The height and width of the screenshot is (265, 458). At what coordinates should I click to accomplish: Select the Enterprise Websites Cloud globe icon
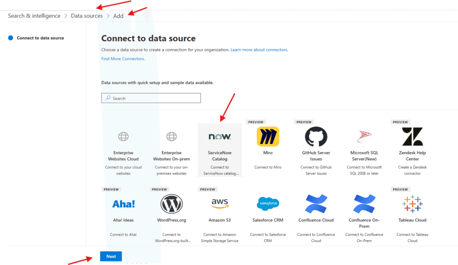click(123, 137)
